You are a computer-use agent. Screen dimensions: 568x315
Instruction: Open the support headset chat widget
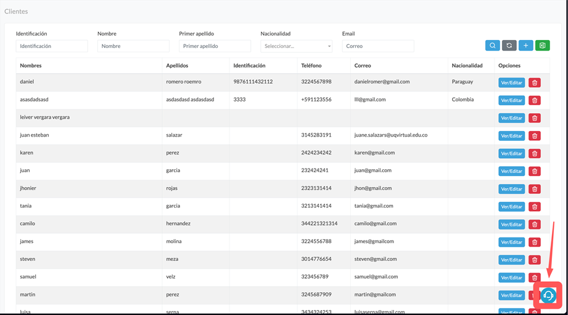click(x=548, y=295)
